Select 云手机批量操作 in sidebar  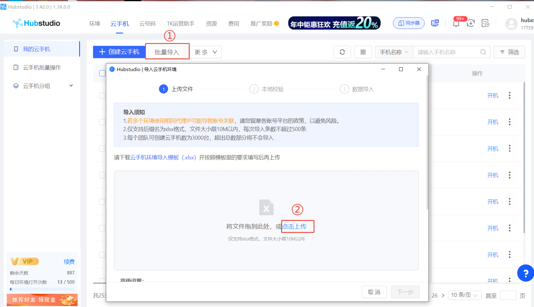coord(42,67)
